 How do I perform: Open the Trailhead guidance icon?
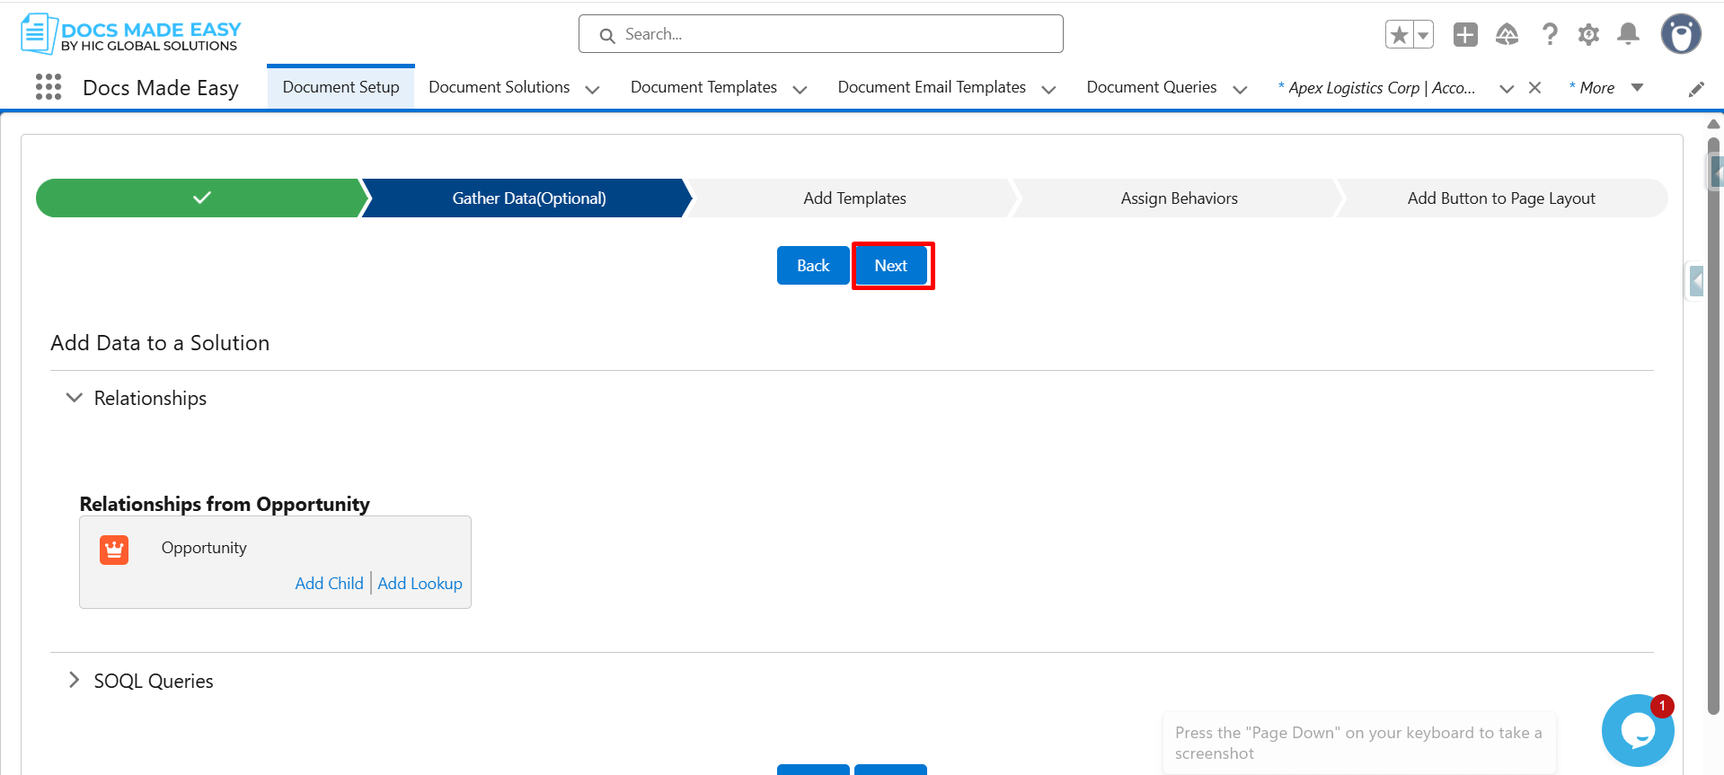(x=1507, y=35)
